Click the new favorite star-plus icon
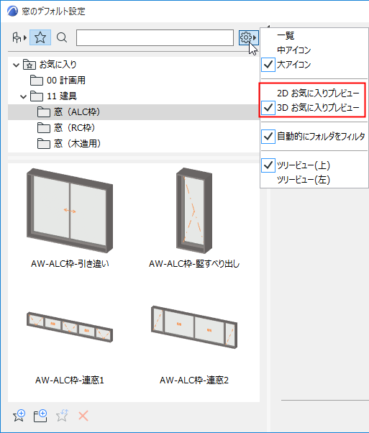369x433 pixels. tap(19, 416)
